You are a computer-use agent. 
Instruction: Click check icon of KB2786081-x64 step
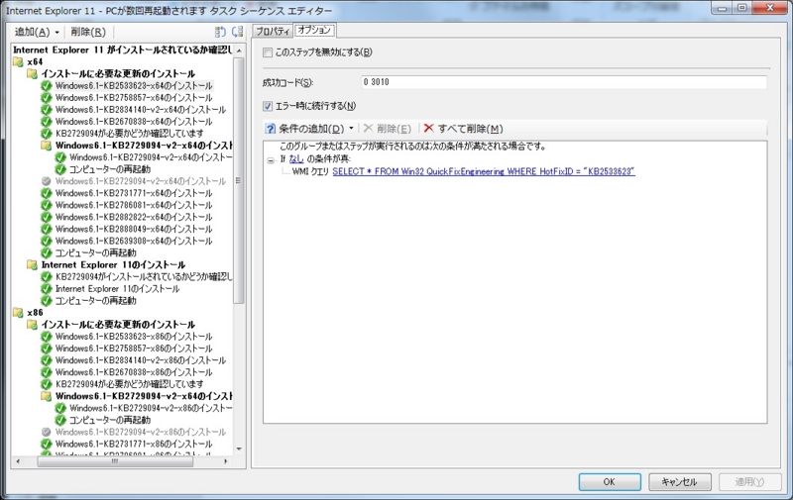(x=47, y=206)
